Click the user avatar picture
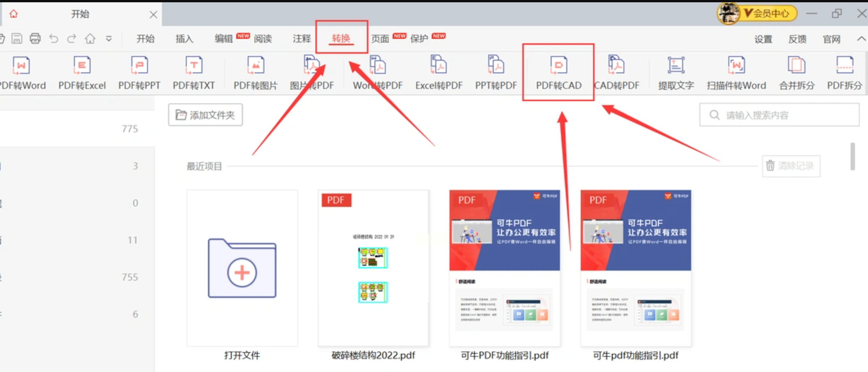 point(728,13)
